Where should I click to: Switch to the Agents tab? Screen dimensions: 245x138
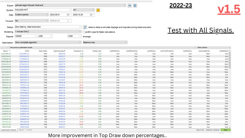click(x=21, y=130)
